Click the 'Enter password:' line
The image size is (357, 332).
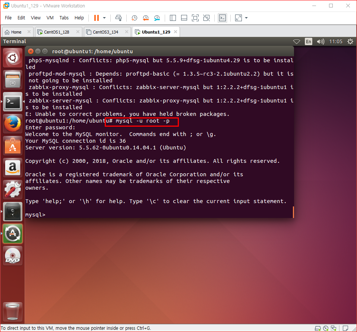click(50, 127)
